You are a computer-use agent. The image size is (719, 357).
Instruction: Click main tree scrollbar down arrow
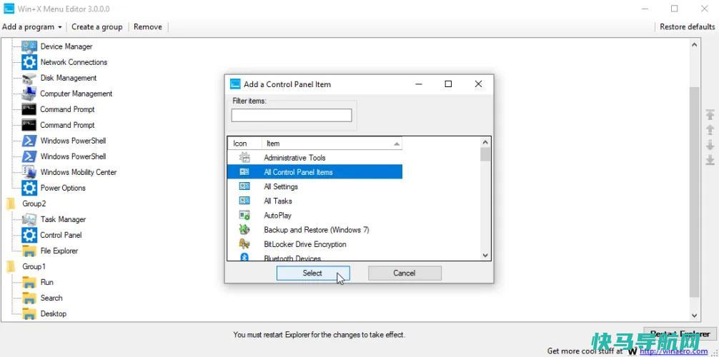(x=694, y=316)
